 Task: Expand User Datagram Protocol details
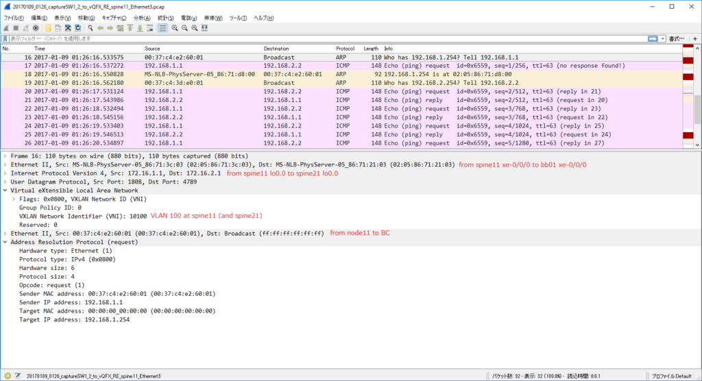pos(5,182)
